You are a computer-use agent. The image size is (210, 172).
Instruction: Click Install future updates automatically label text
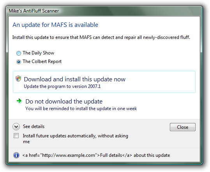[x=76, y=139]
